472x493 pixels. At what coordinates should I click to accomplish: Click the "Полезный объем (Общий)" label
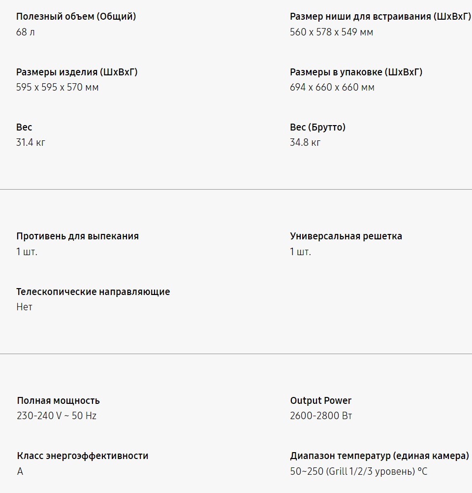pyautogui.click(x=76, y=17)
